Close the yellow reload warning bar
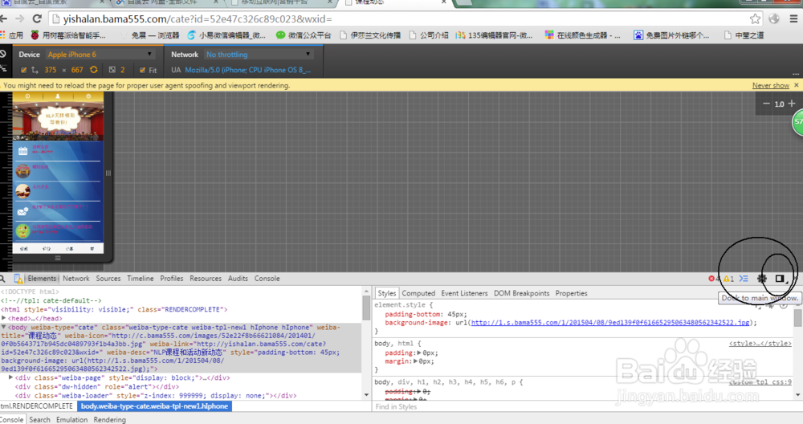The width and height of the screenshot is (803, 424). (x=797, y=85)
